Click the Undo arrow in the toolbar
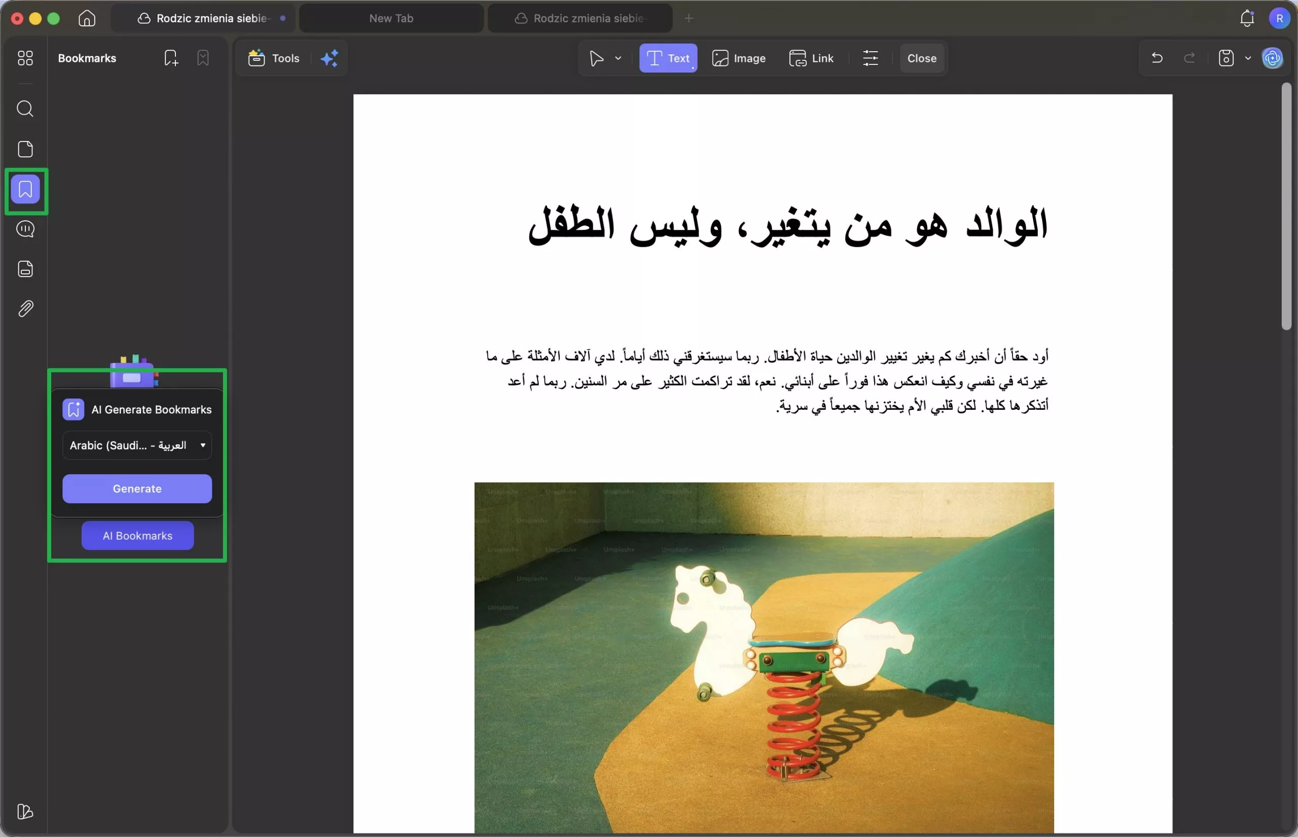This screenshot has width=1298, height=837. click(1156, 58)
